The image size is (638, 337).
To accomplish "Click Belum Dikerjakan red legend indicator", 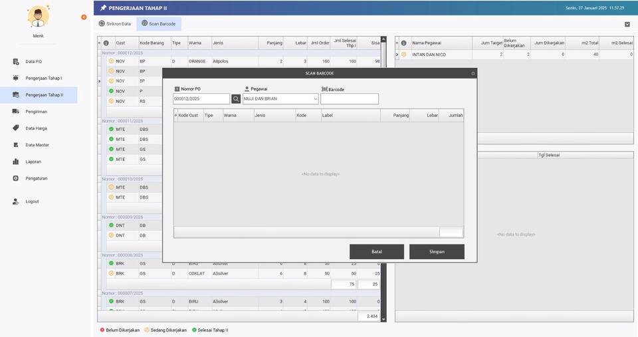I will click(102, 330).
